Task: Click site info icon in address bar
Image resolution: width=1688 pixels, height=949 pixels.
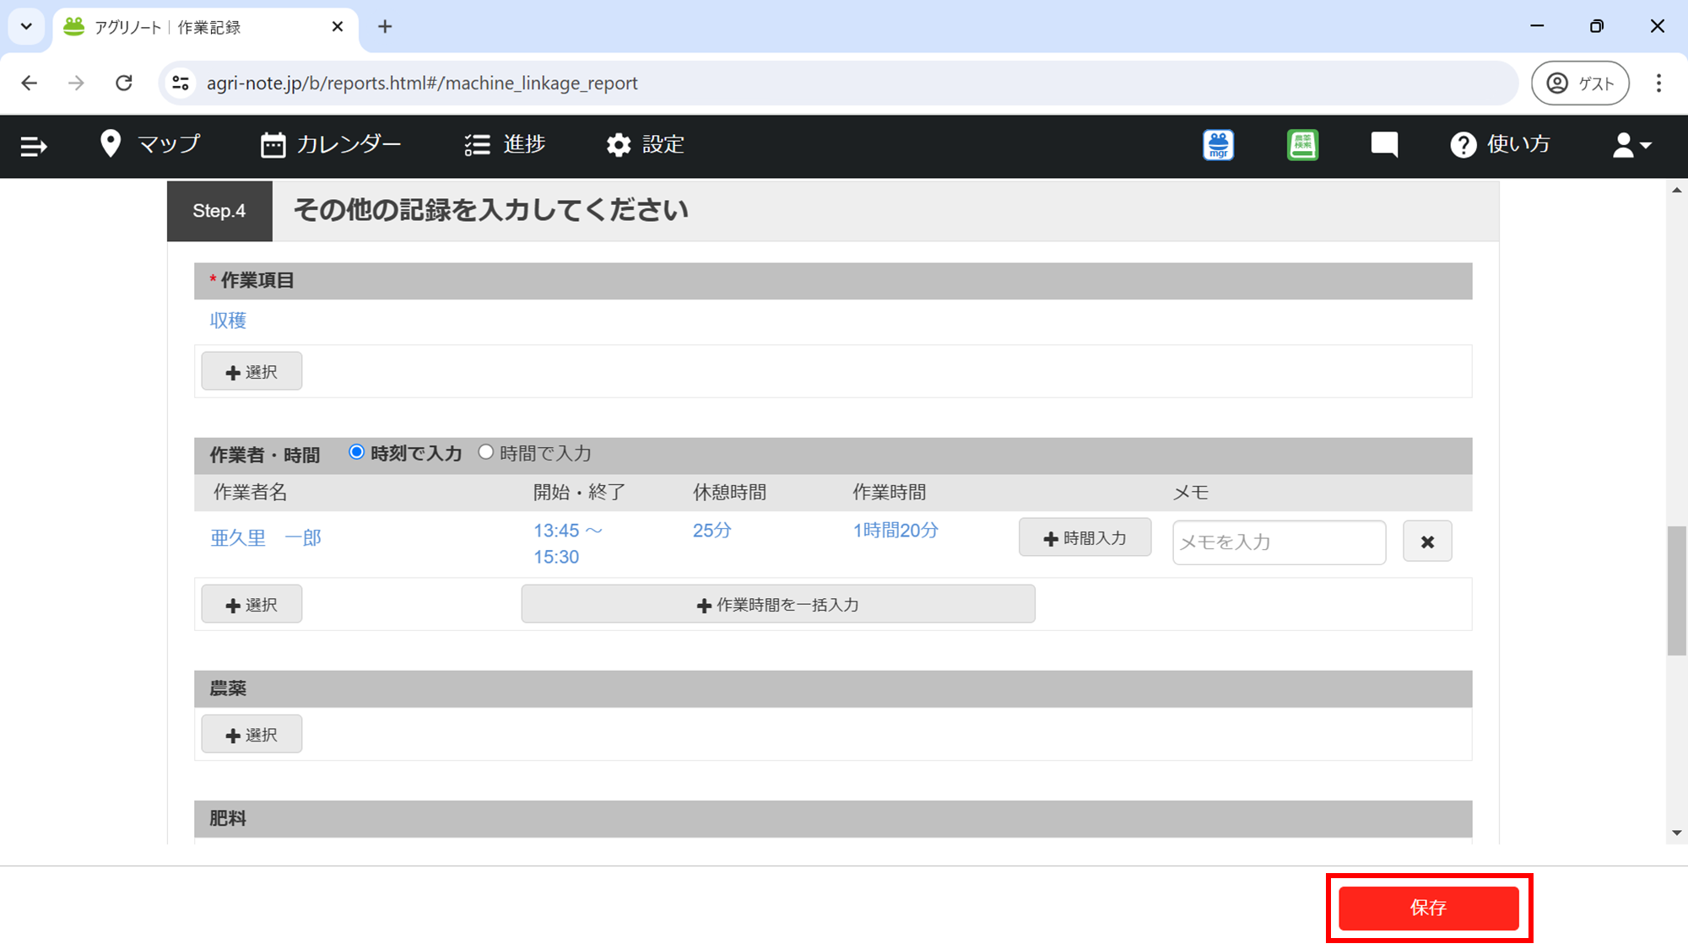Action: [x=181, y=83]
